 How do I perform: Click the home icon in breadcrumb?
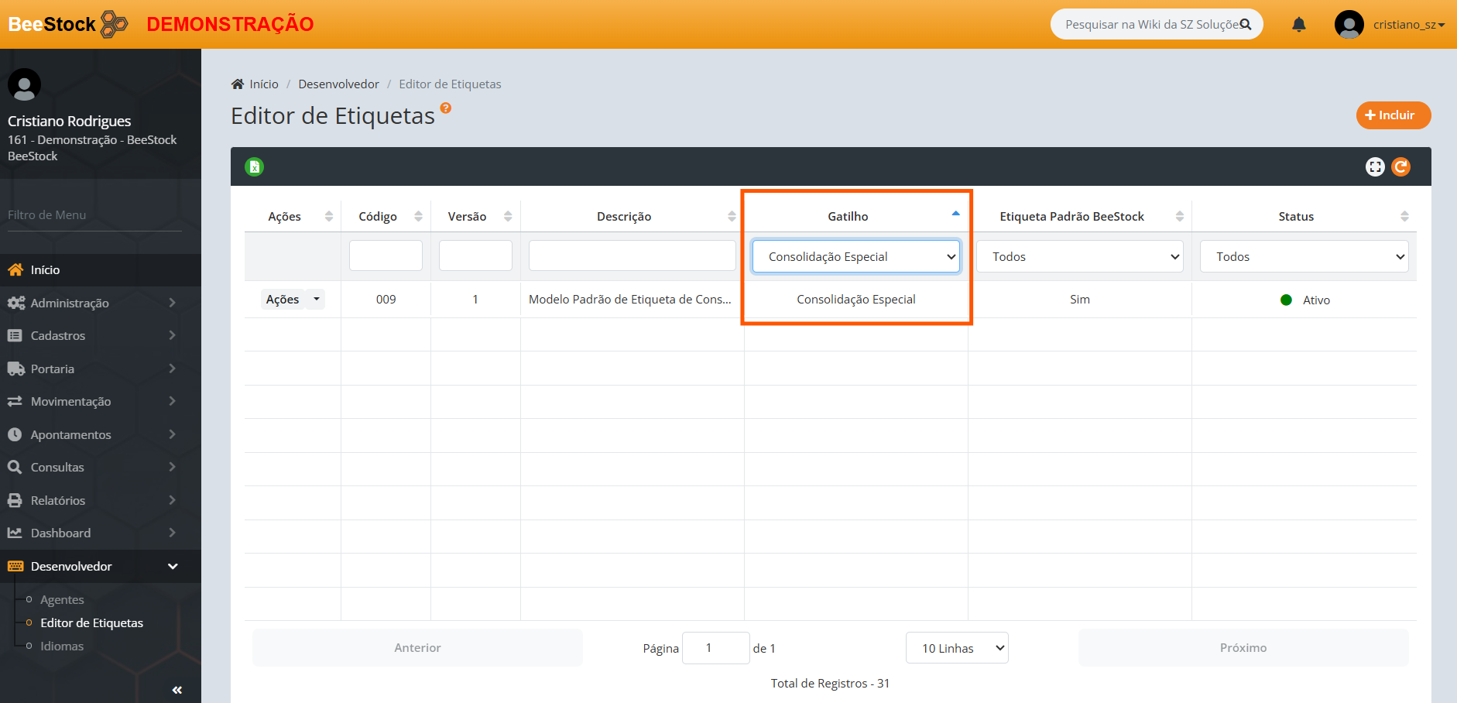coord(238,84)
